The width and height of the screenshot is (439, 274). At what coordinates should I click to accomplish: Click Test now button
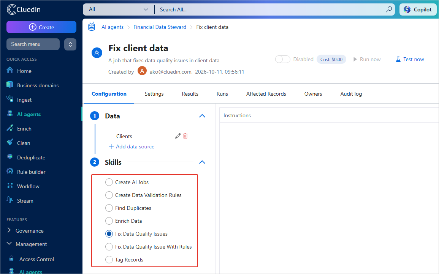[x=410, y=59]
